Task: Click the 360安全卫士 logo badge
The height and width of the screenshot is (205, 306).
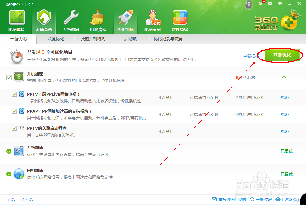Action: coord(277,21)
